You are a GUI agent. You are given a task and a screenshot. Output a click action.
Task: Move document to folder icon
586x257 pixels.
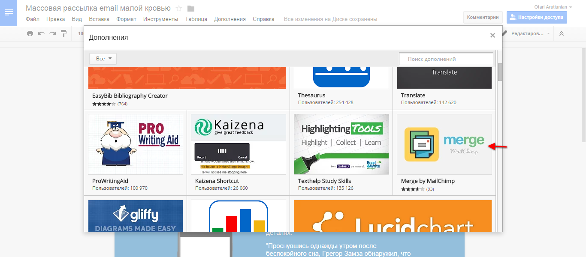coord(191,9)
